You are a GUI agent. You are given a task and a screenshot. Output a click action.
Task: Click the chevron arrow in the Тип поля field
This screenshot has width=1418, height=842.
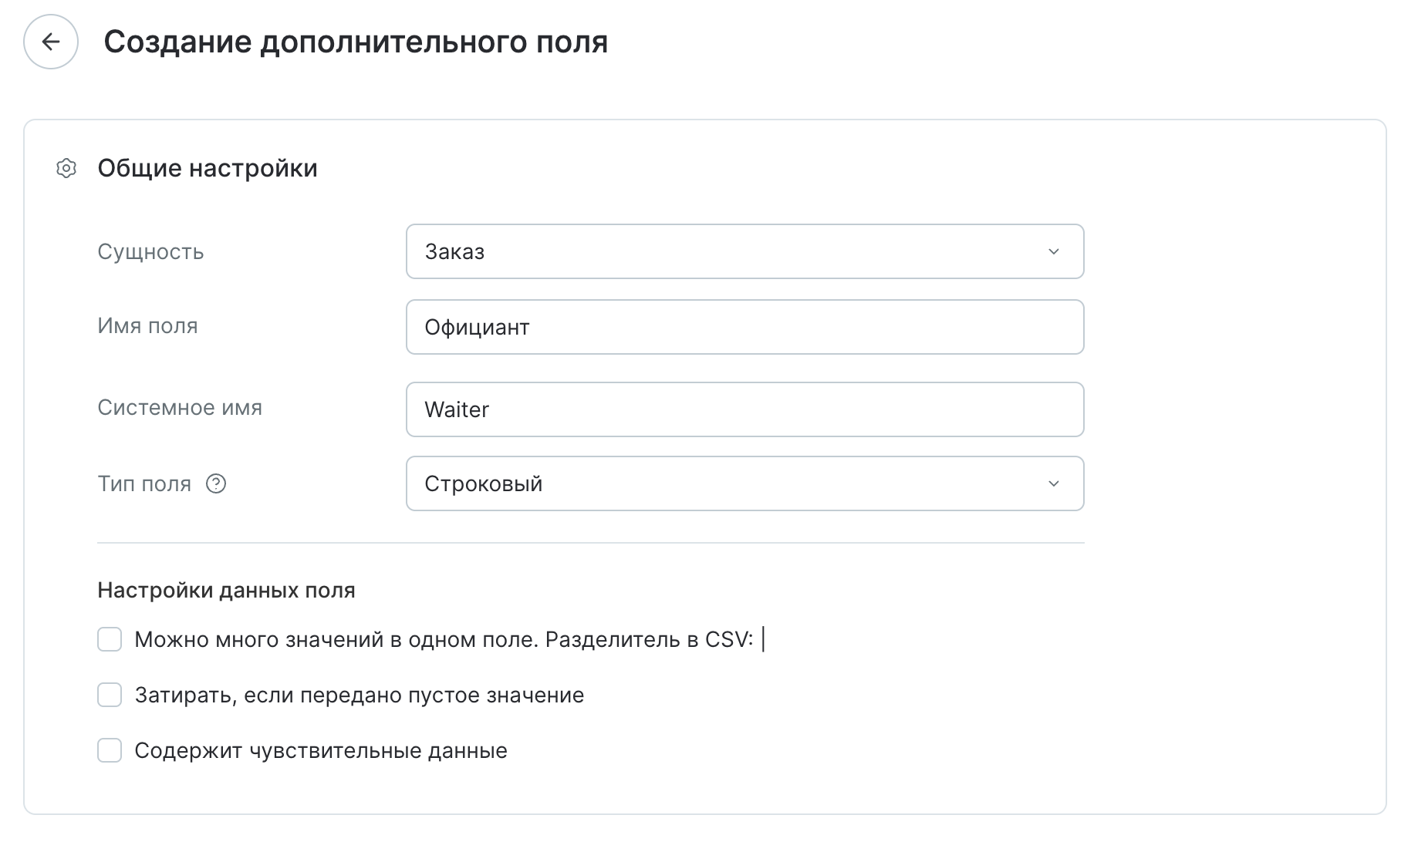[x=1053, y=483]
